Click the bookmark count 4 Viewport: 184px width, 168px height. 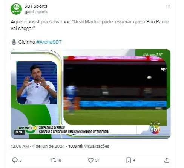[134, 160]
